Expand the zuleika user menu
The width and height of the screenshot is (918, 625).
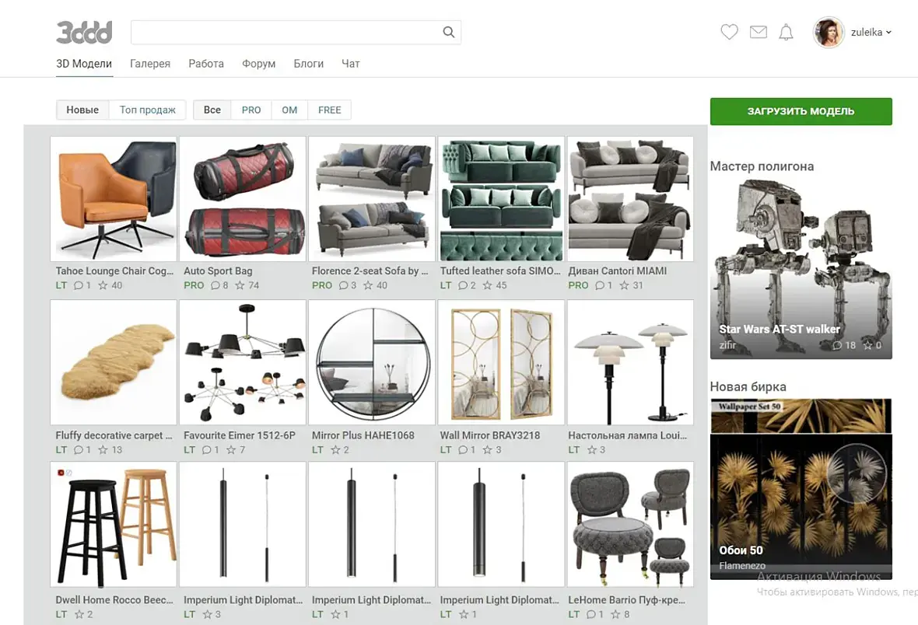pos(871,32)
